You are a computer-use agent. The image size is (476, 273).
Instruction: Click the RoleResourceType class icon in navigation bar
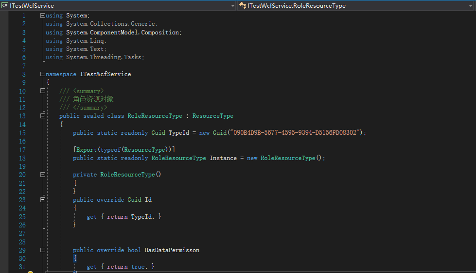(242, 5)
